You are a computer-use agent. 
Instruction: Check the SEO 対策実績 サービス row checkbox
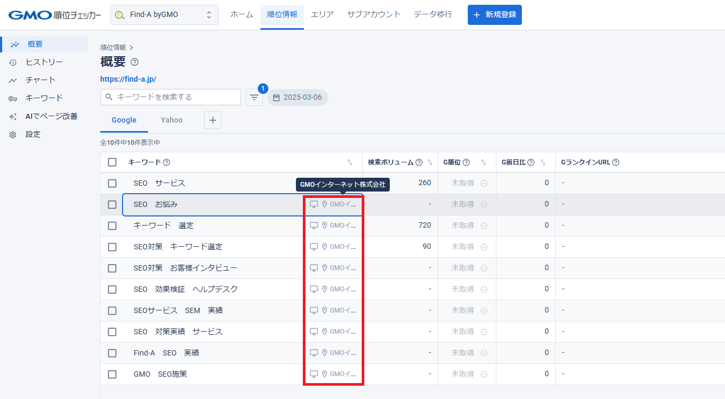[112, 332]
